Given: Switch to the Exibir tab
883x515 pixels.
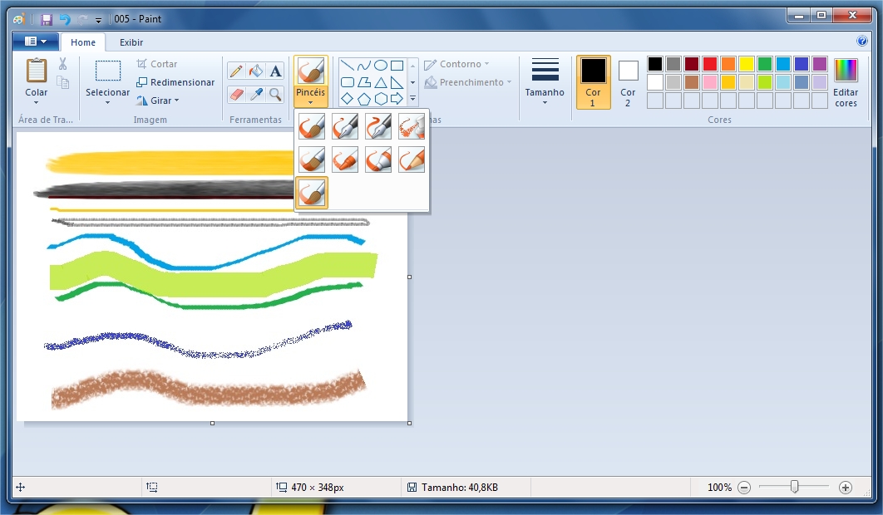Looking at the screenshot, I should [131, 42].
